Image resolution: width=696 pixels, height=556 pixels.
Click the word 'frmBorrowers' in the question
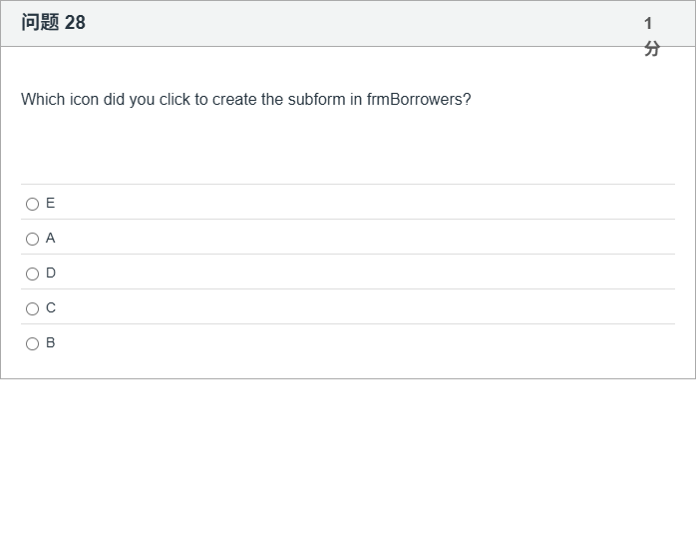(418, 100)
